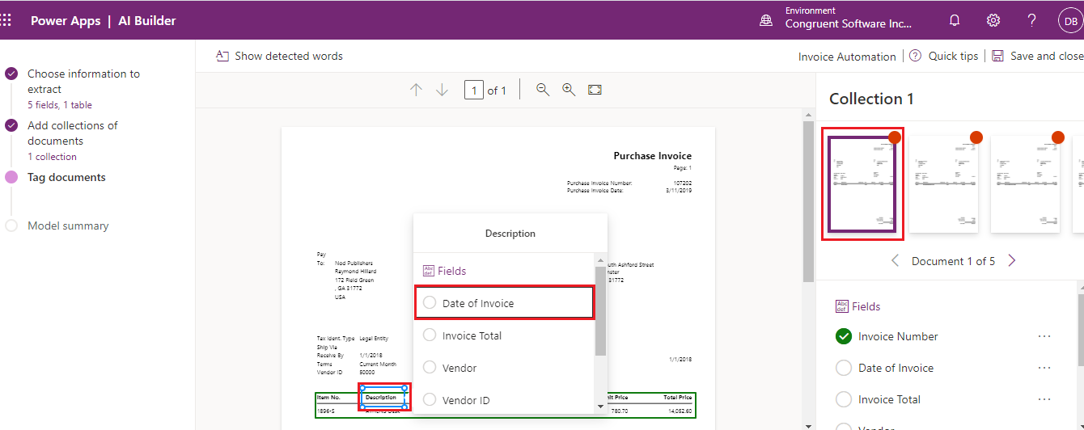
Task: Open the Settings gear
Action: (993, 21)
